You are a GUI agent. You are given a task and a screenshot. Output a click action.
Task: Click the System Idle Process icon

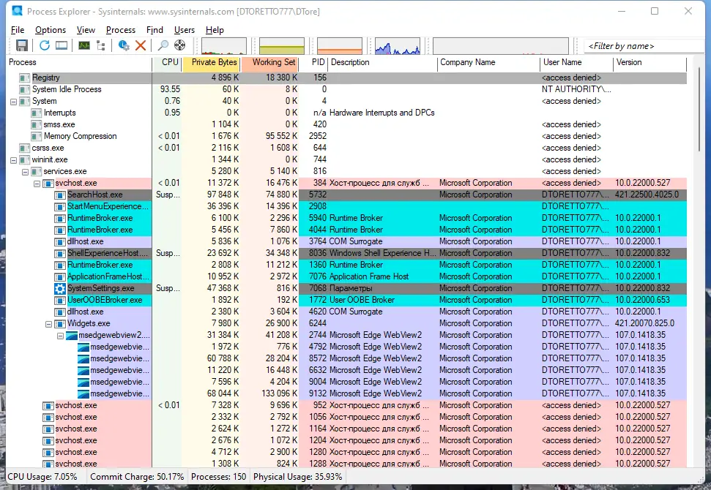click(x=24, y=90)
